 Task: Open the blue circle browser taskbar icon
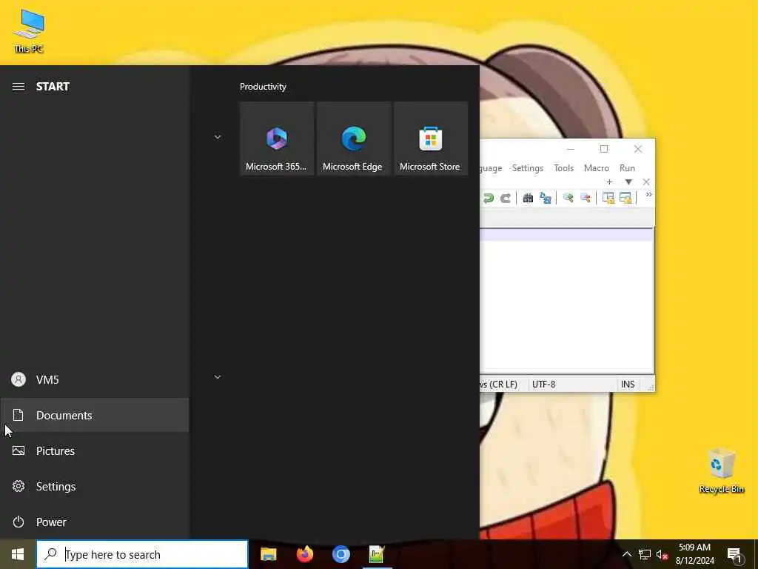(x=341, y=554)
